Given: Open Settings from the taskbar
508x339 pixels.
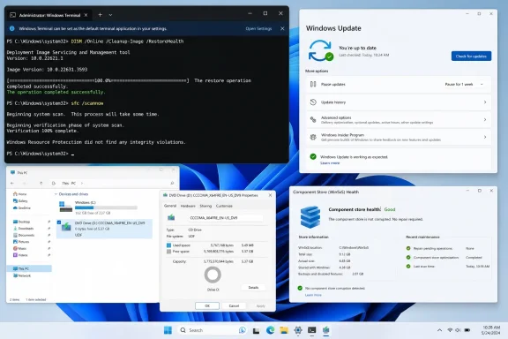Looking at the screenshot, I should (298, 330).
